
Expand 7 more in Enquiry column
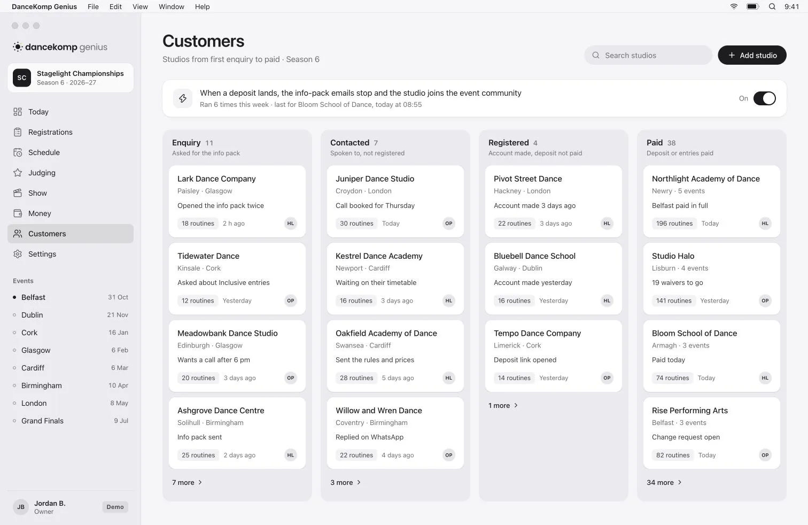pos(187,482)
